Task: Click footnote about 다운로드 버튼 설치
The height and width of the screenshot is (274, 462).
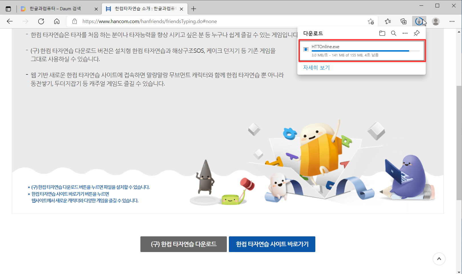Action: point(89,187)
